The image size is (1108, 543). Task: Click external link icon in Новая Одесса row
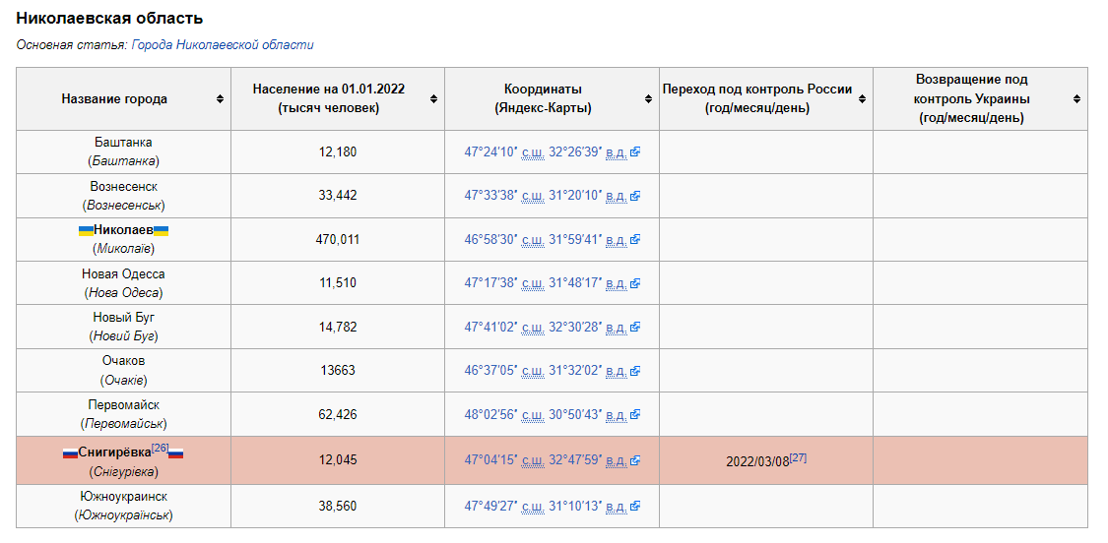[635, 283]
